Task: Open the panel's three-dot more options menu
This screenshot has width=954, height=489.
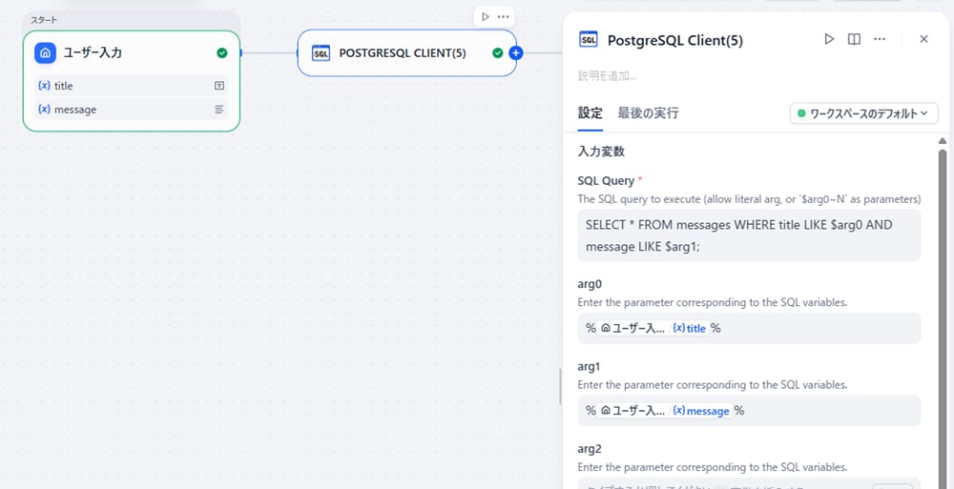Action: (880, 39)
